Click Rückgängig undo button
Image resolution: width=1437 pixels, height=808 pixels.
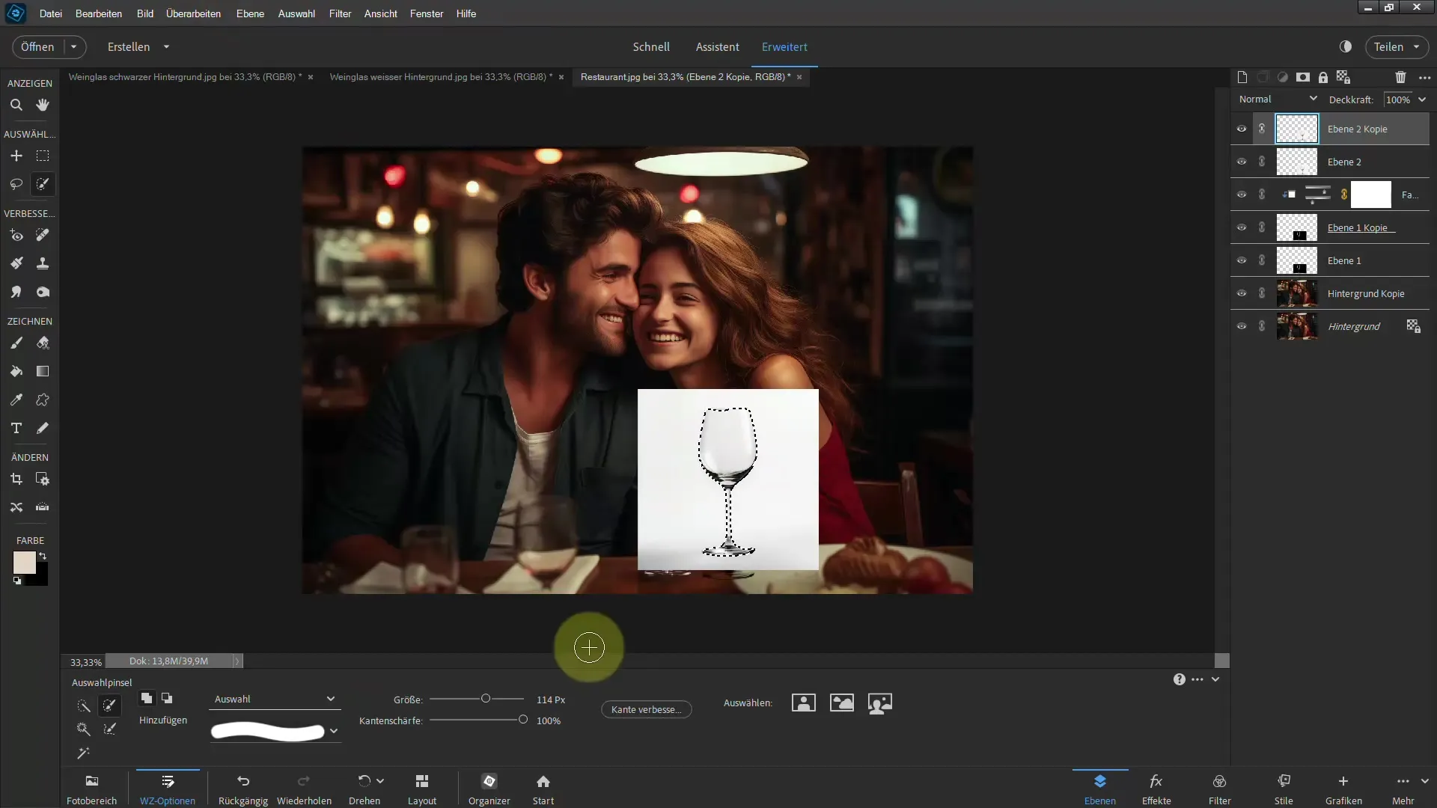point(242,789)
